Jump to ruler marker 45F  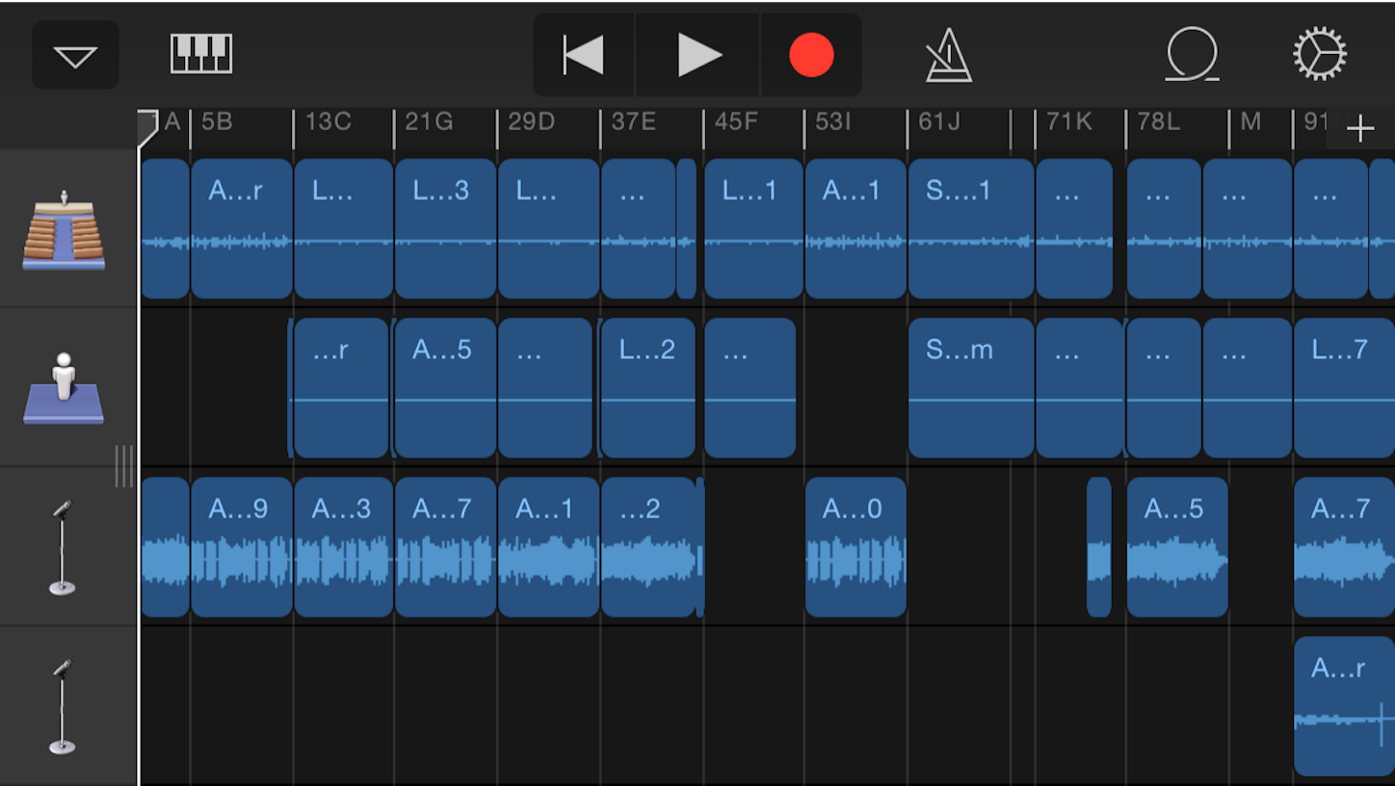736,122
